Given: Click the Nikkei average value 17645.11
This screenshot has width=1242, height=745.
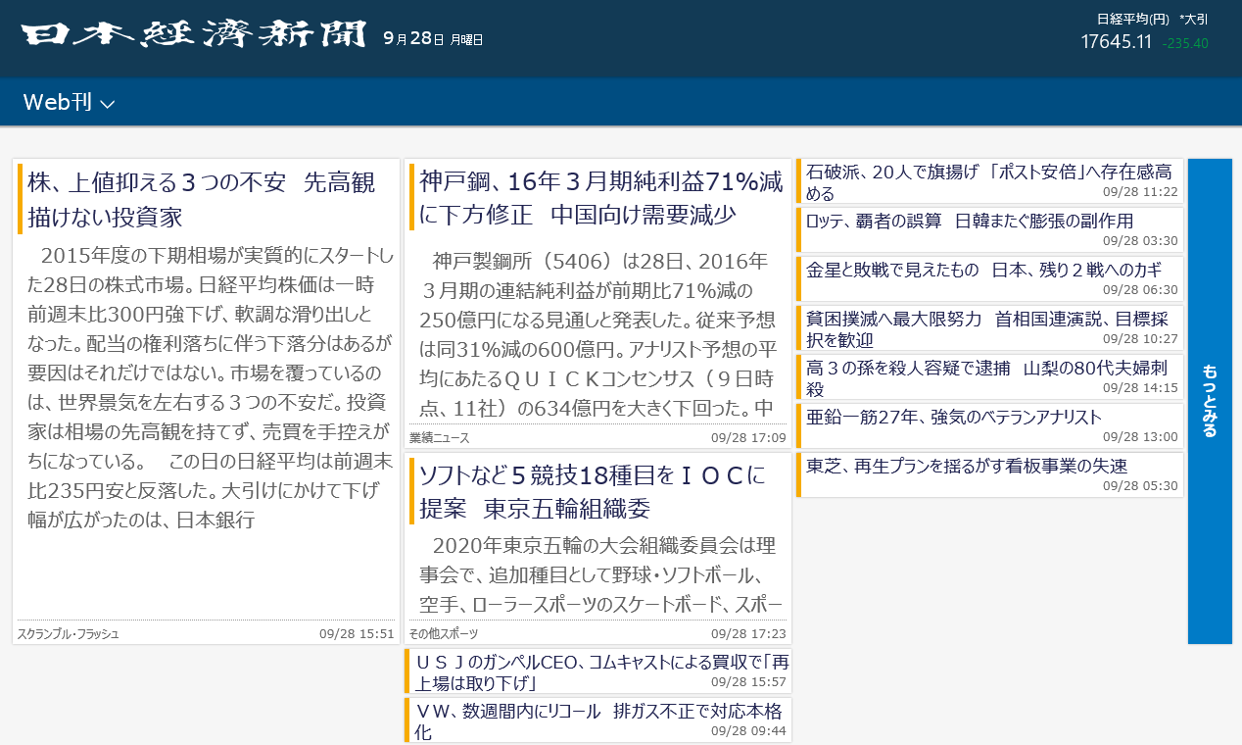Looking at the screenshot, I should [1116, 41].
